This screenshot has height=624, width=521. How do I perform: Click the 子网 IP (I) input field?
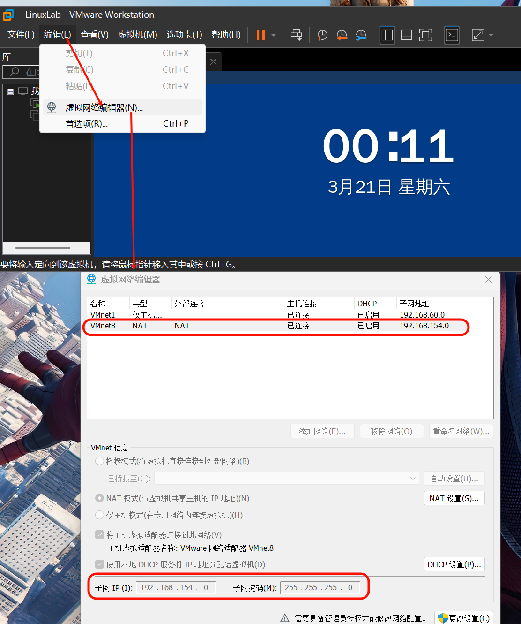click(x=176, y=587)
